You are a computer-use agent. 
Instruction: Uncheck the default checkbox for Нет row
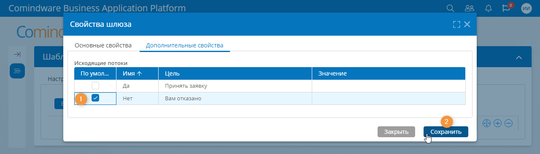point(95,98)
